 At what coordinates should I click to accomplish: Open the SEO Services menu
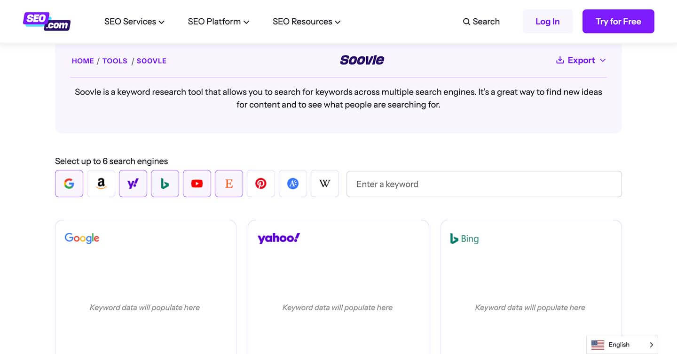pos(134,22)
